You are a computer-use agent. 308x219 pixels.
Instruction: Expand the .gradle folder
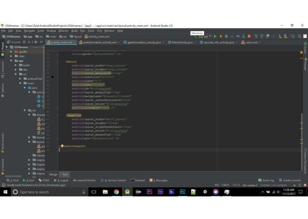coord(11,52)
